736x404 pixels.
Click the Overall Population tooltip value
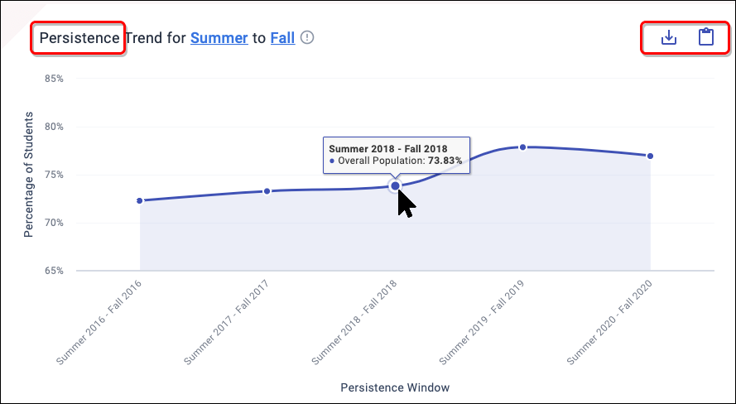point(445,161)
